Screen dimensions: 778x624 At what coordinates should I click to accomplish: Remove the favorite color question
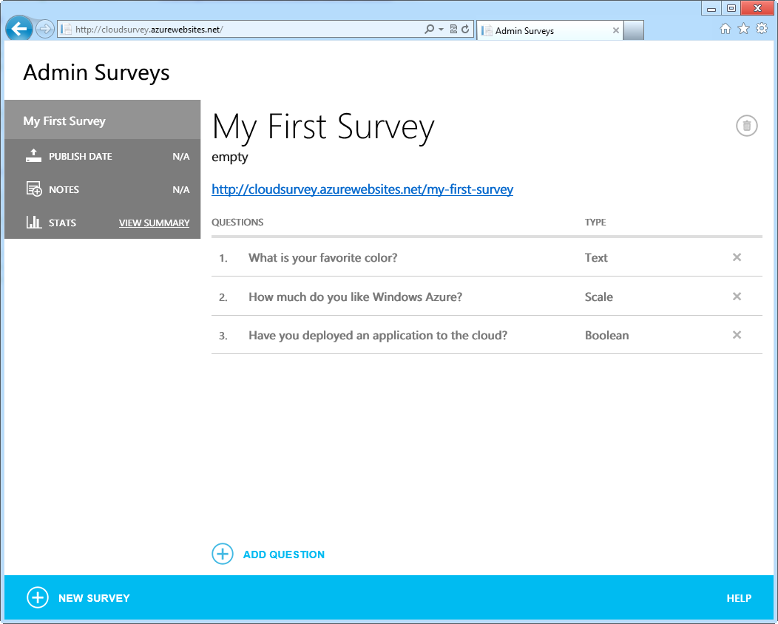point(737,257)
